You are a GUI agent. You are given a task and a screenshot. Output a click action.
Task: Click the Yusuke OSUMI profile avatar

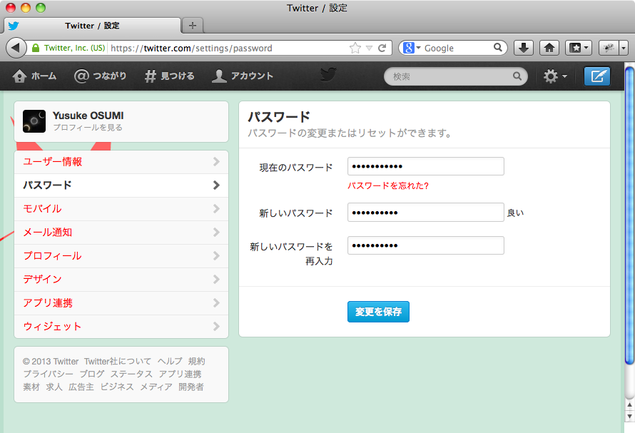(x=34, y=121)
